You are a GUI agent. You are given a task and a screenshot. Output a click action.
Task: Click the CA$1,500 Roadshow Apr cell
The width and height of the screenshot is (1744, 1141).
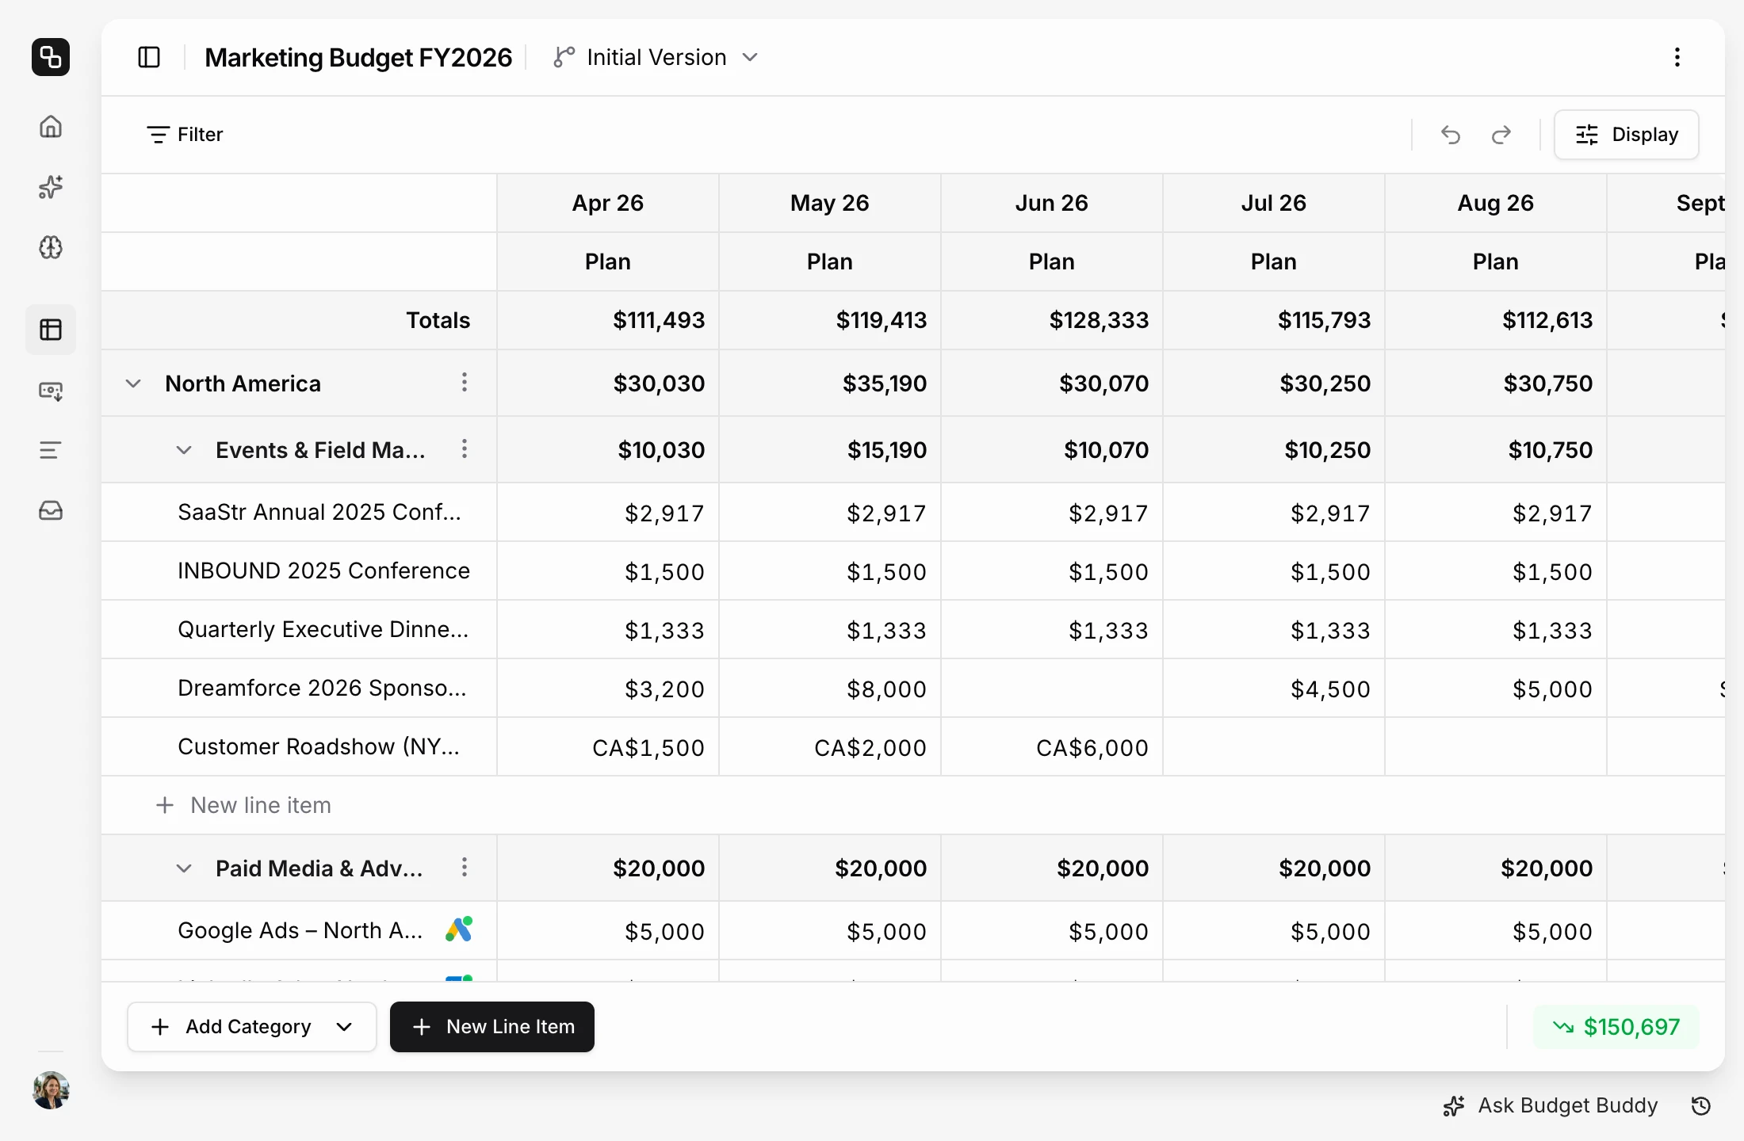(x=608, y=746)
